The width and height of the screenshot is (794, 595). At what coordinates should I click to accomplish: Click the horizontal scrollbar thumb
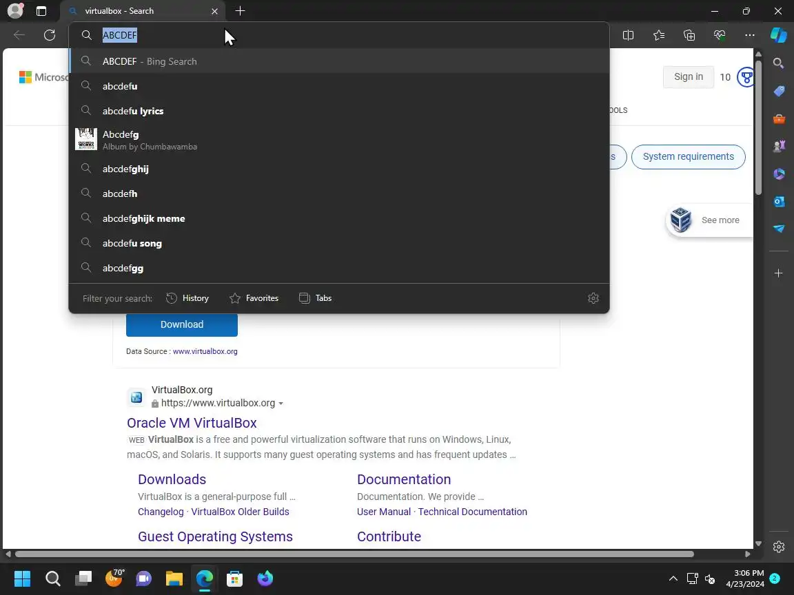(x=354, y=554)
